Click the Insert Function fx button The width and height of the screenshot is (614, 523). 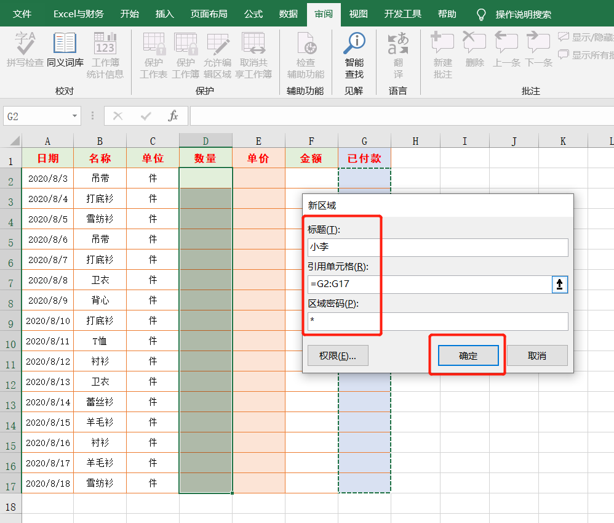point(173,116)
